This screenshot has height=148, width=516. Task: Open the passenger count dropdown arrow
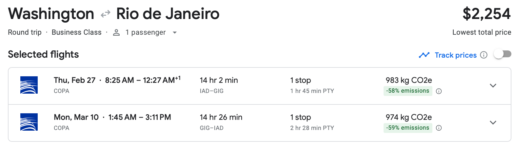[175, 32]
